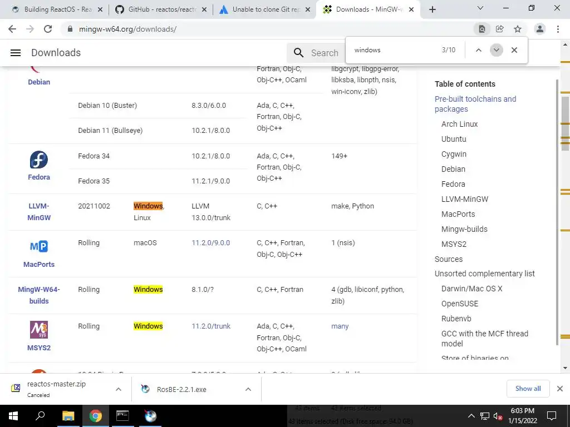Open the Debian link in the table
Screen dimensions: 570x427
tap(39, 82)
